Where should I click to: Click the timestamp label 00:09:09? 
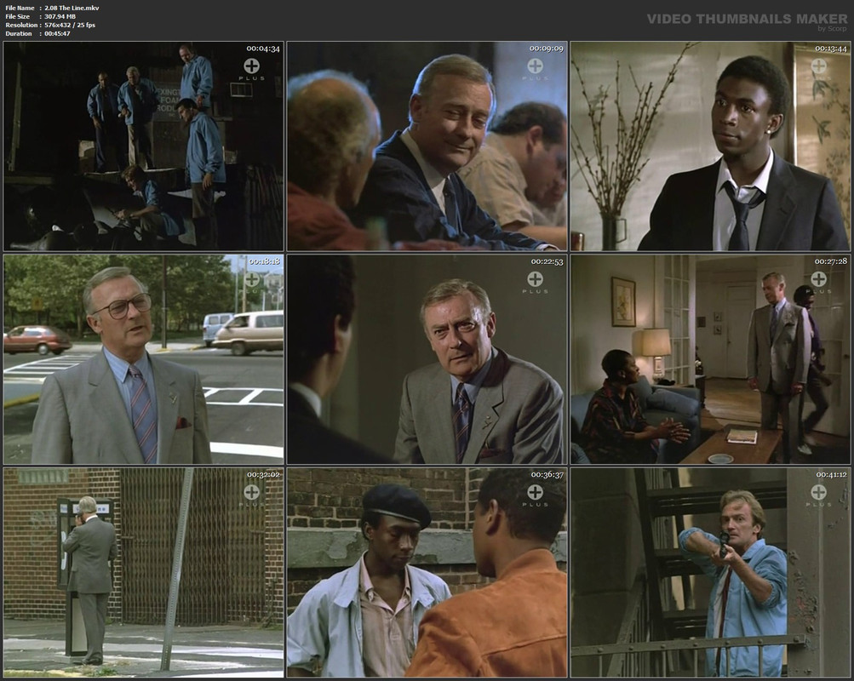tap(547, 49)
